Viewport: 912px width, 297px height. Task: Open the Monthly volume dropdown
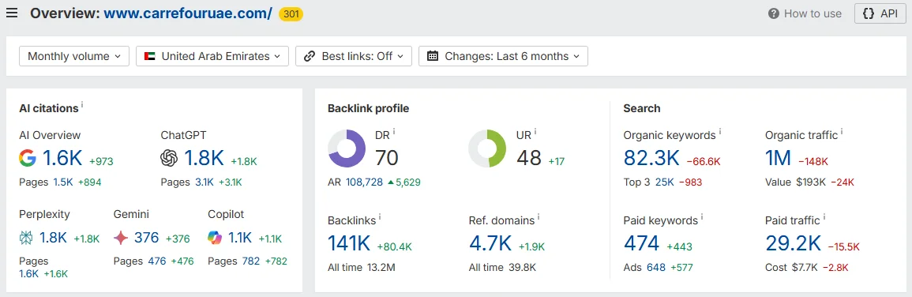tap(74, 57)
